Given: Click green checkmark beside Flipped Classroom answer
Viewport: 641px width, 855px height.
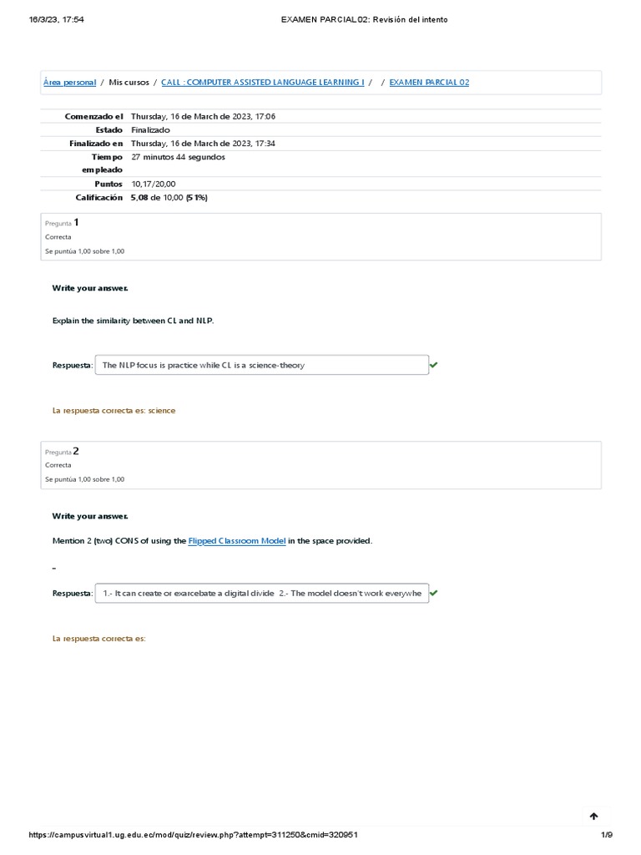Looking at the screenshot, I should click(x=434, y=593).
